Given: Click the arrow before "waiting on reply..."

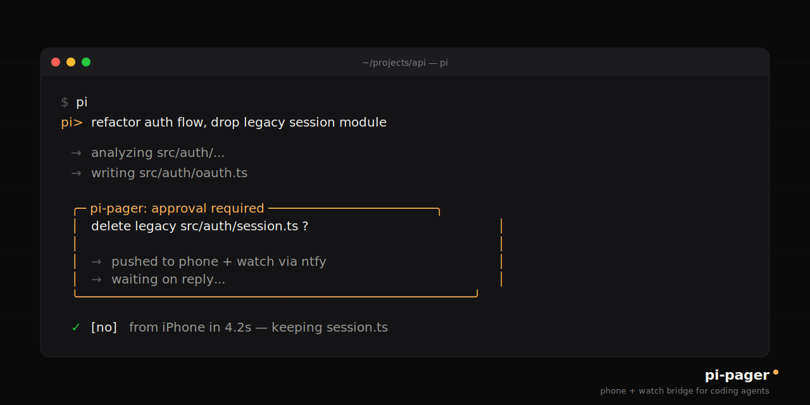Looking at the screenshot, I should pyautogui.click(x=96, y=280).
